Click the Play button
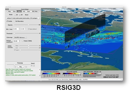The width and height of the screenshot is (132, 96). (20, 67)
